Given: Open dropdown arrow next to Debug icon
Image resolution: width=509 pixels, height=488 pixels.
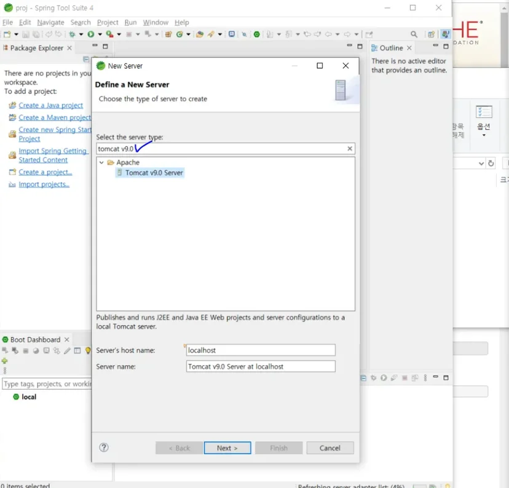Looking at the screenshot, I should click(81, 34).
